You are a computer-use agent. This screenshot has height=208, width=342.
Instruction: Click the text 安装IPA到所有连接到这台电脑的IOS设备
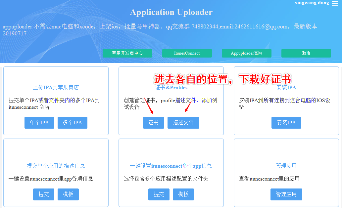point(285,104)
